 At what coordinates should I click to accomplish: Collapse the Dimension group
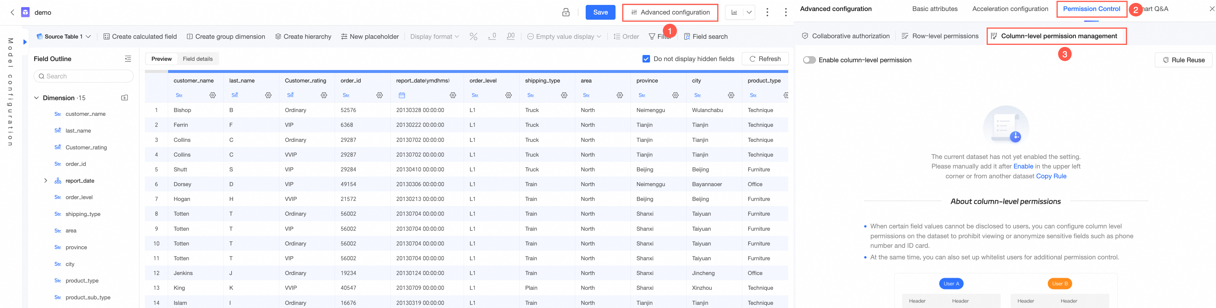point(36,98)
